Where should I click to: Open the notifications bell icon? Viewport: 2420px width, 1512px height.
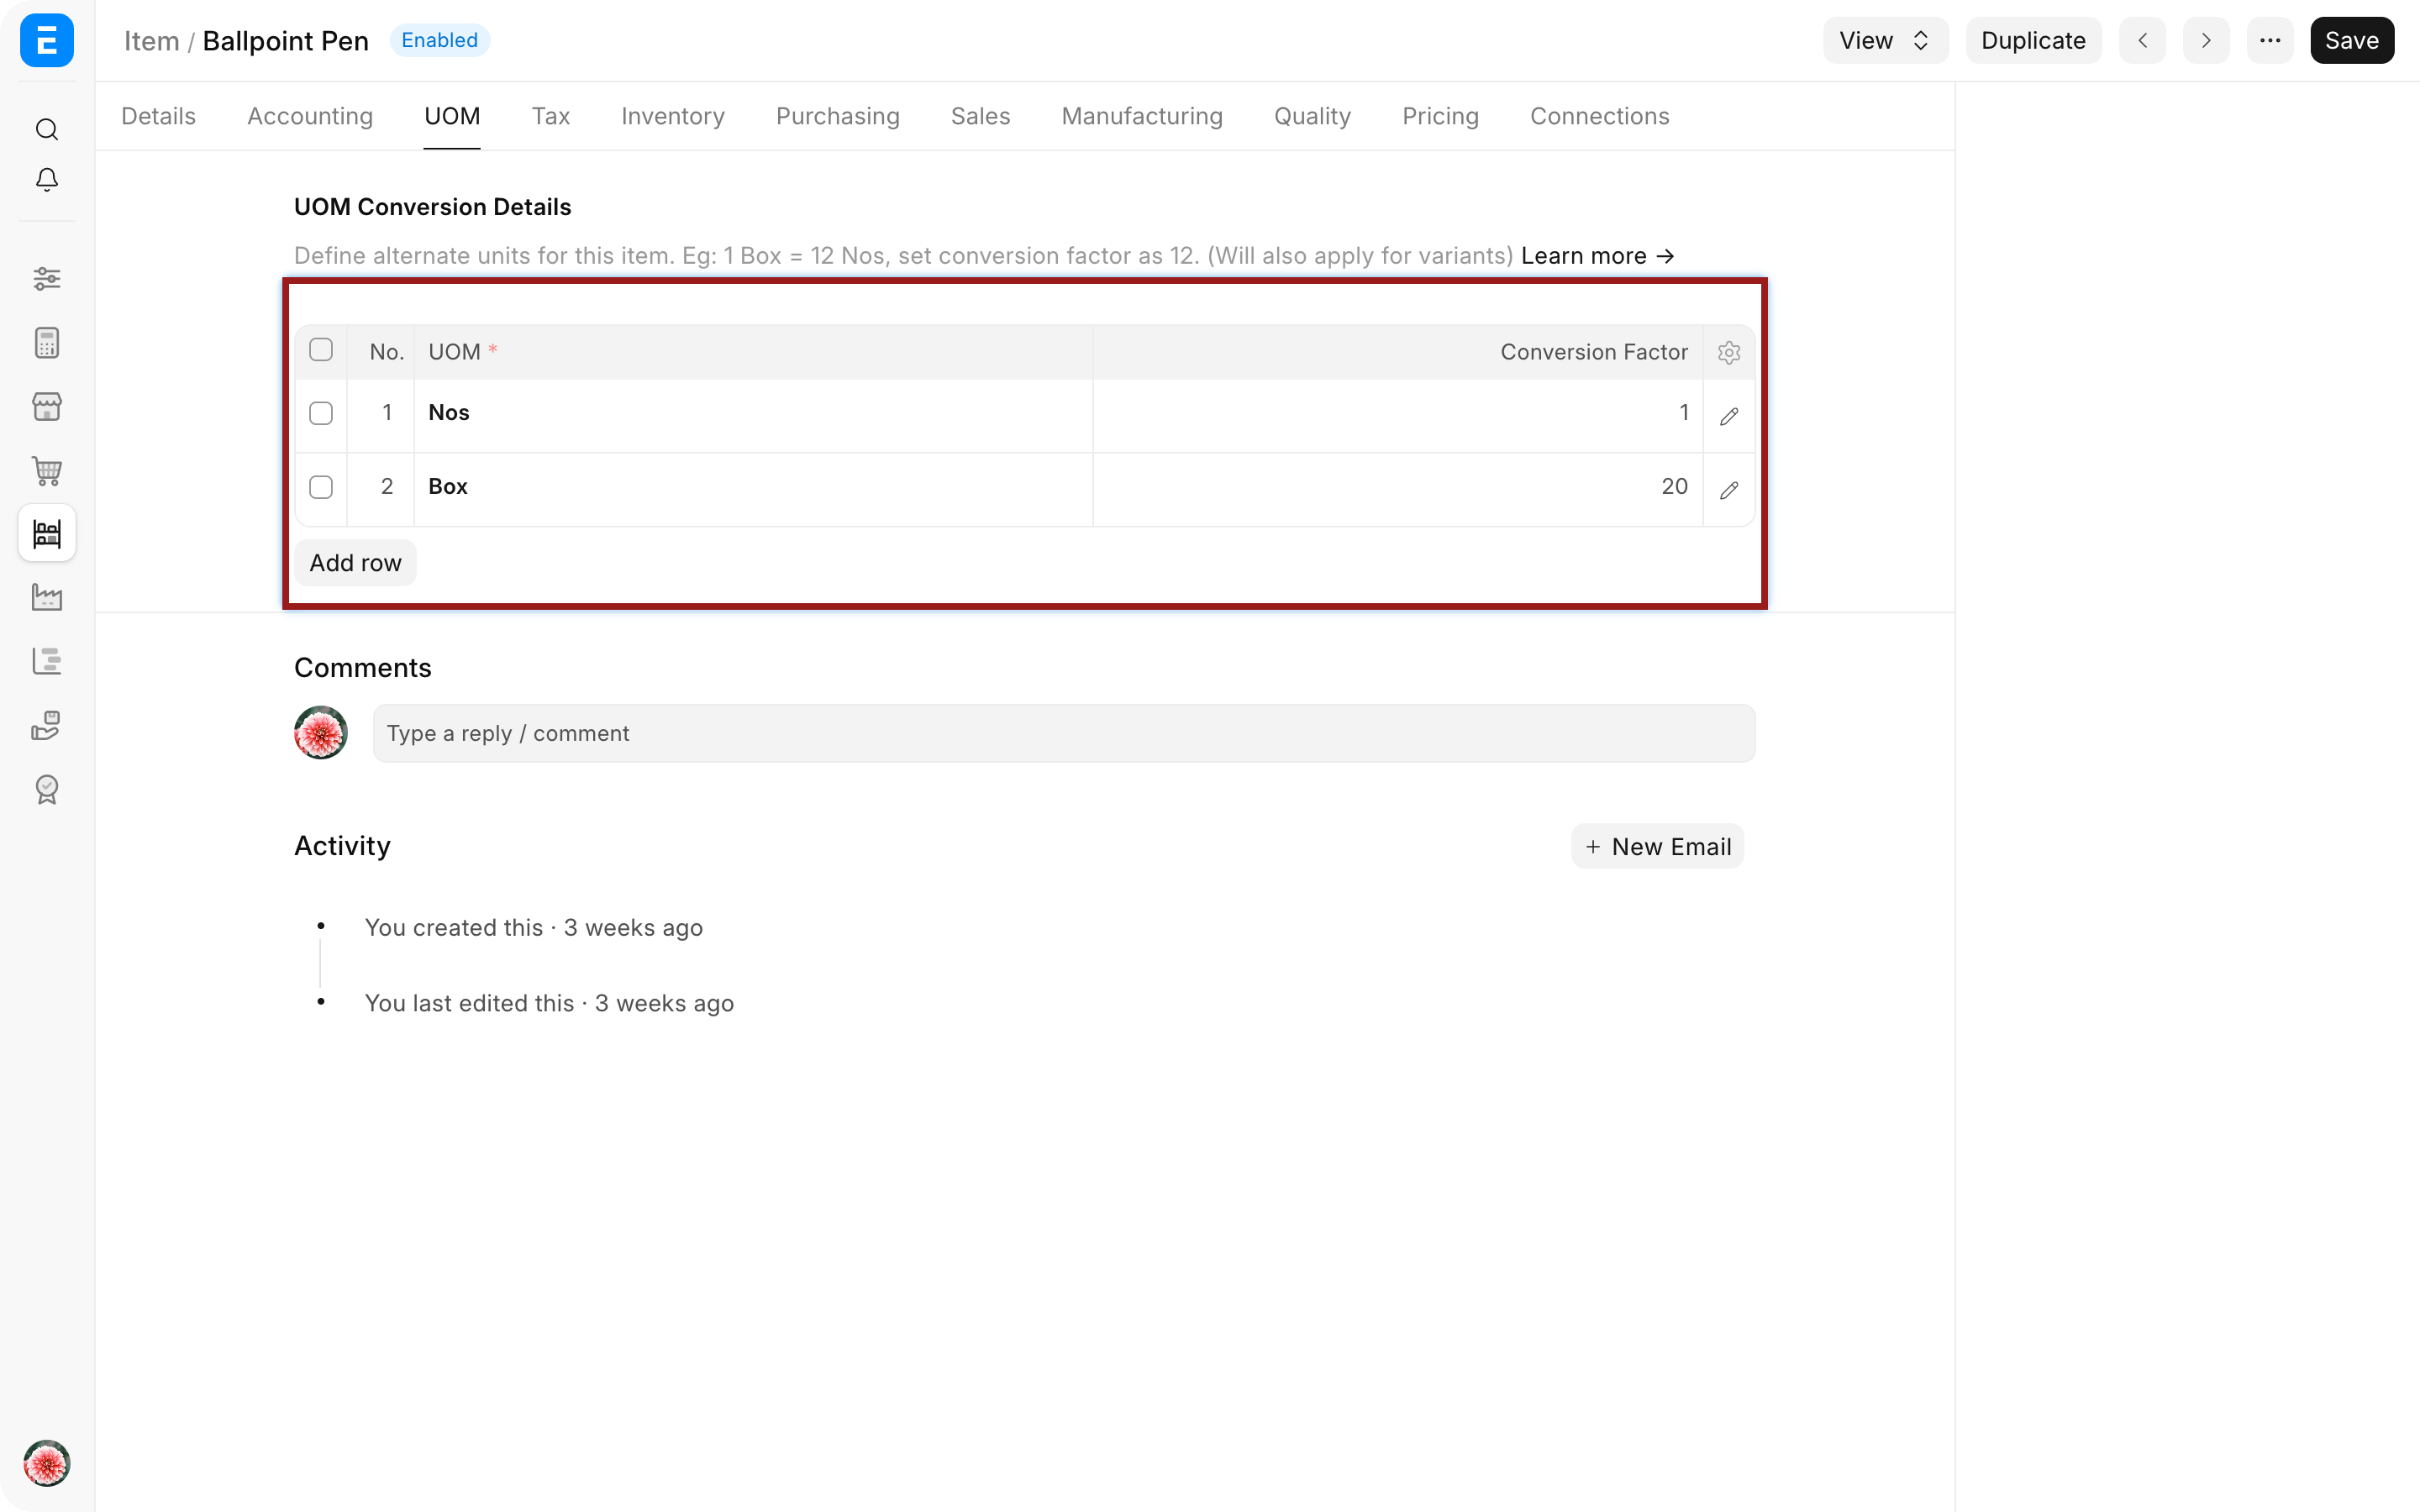[47, 179]
